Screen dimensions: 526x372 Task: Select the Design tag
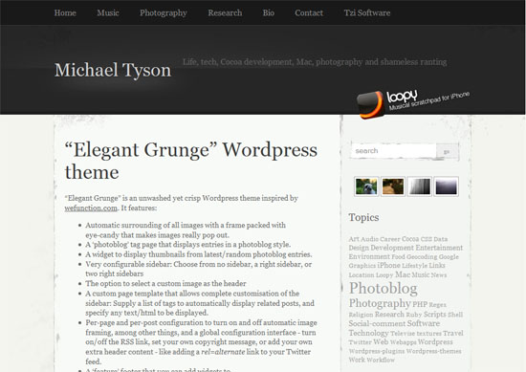point(359,248)
